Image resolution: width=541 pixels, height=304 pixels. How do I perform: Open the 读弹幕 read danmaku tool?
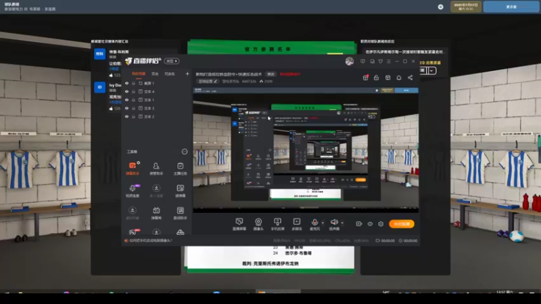coord(180,191)
